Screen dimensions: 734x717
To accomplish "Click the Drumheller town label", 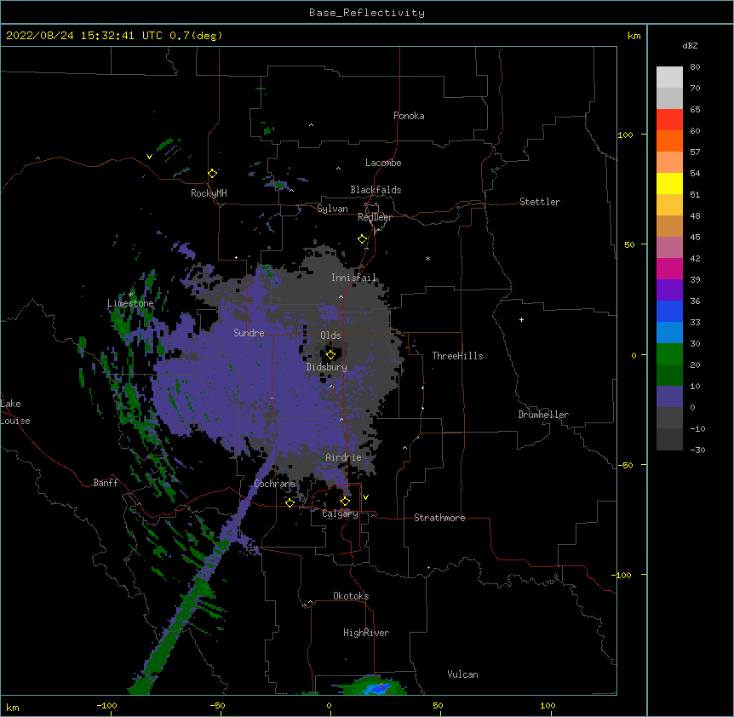I will (543, 415).
